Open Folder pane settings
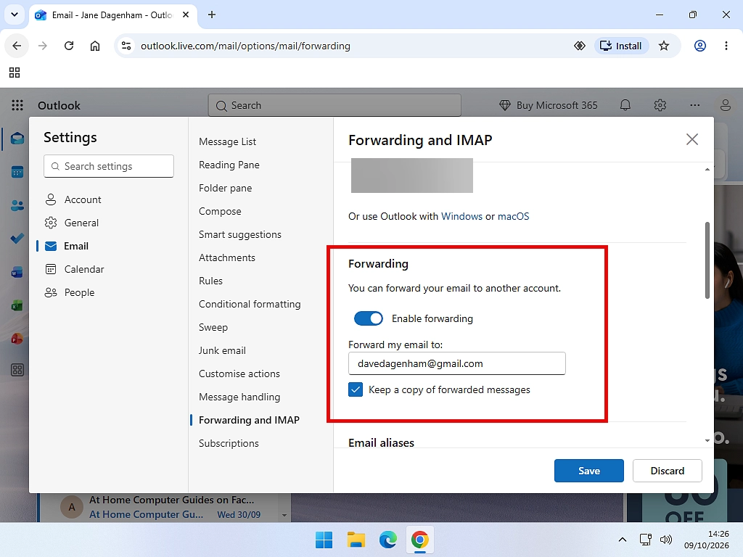This screenshot has height=557, width=743. pos(225,188)
